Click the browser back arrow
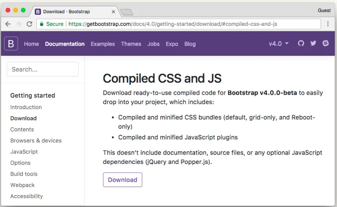This screenshot has height=207, width=337. tap(8, 24)
